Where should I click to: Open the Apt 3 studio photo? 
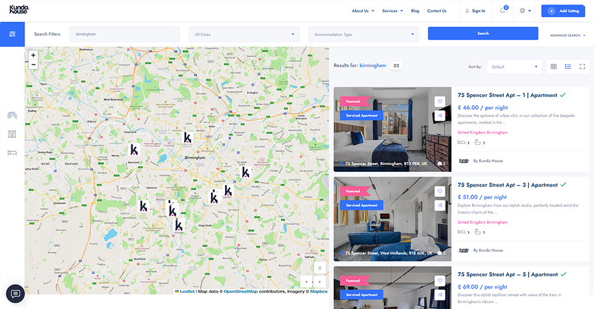[393, 219]
